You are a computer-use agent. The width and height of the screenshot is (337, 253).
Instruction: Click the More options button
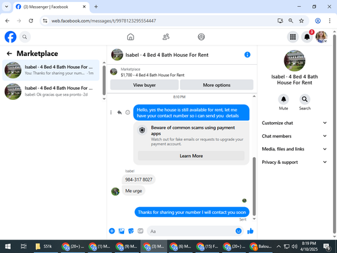coord(216,85)
